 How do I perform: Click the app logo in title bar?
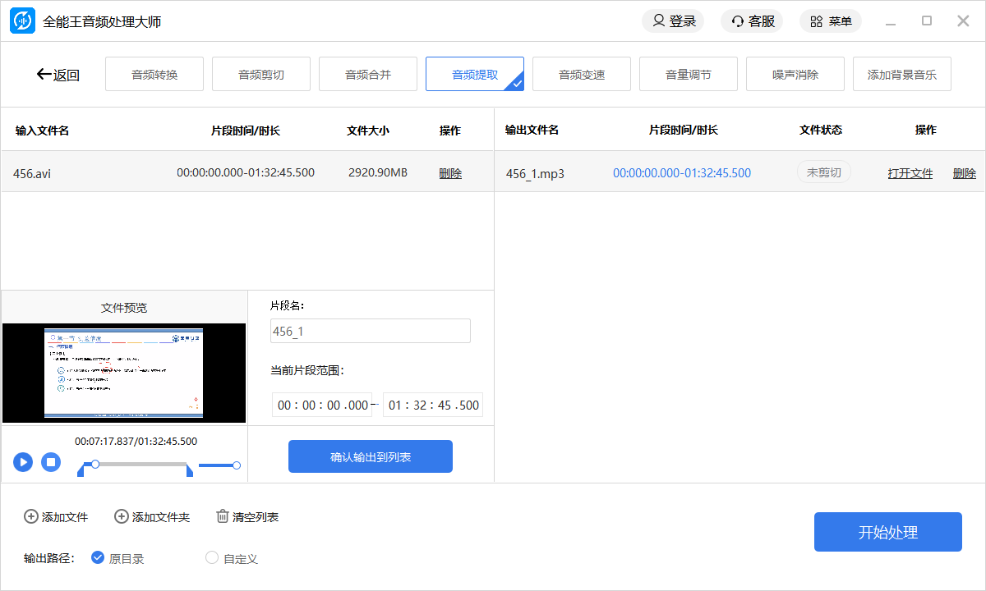[22, 21]
